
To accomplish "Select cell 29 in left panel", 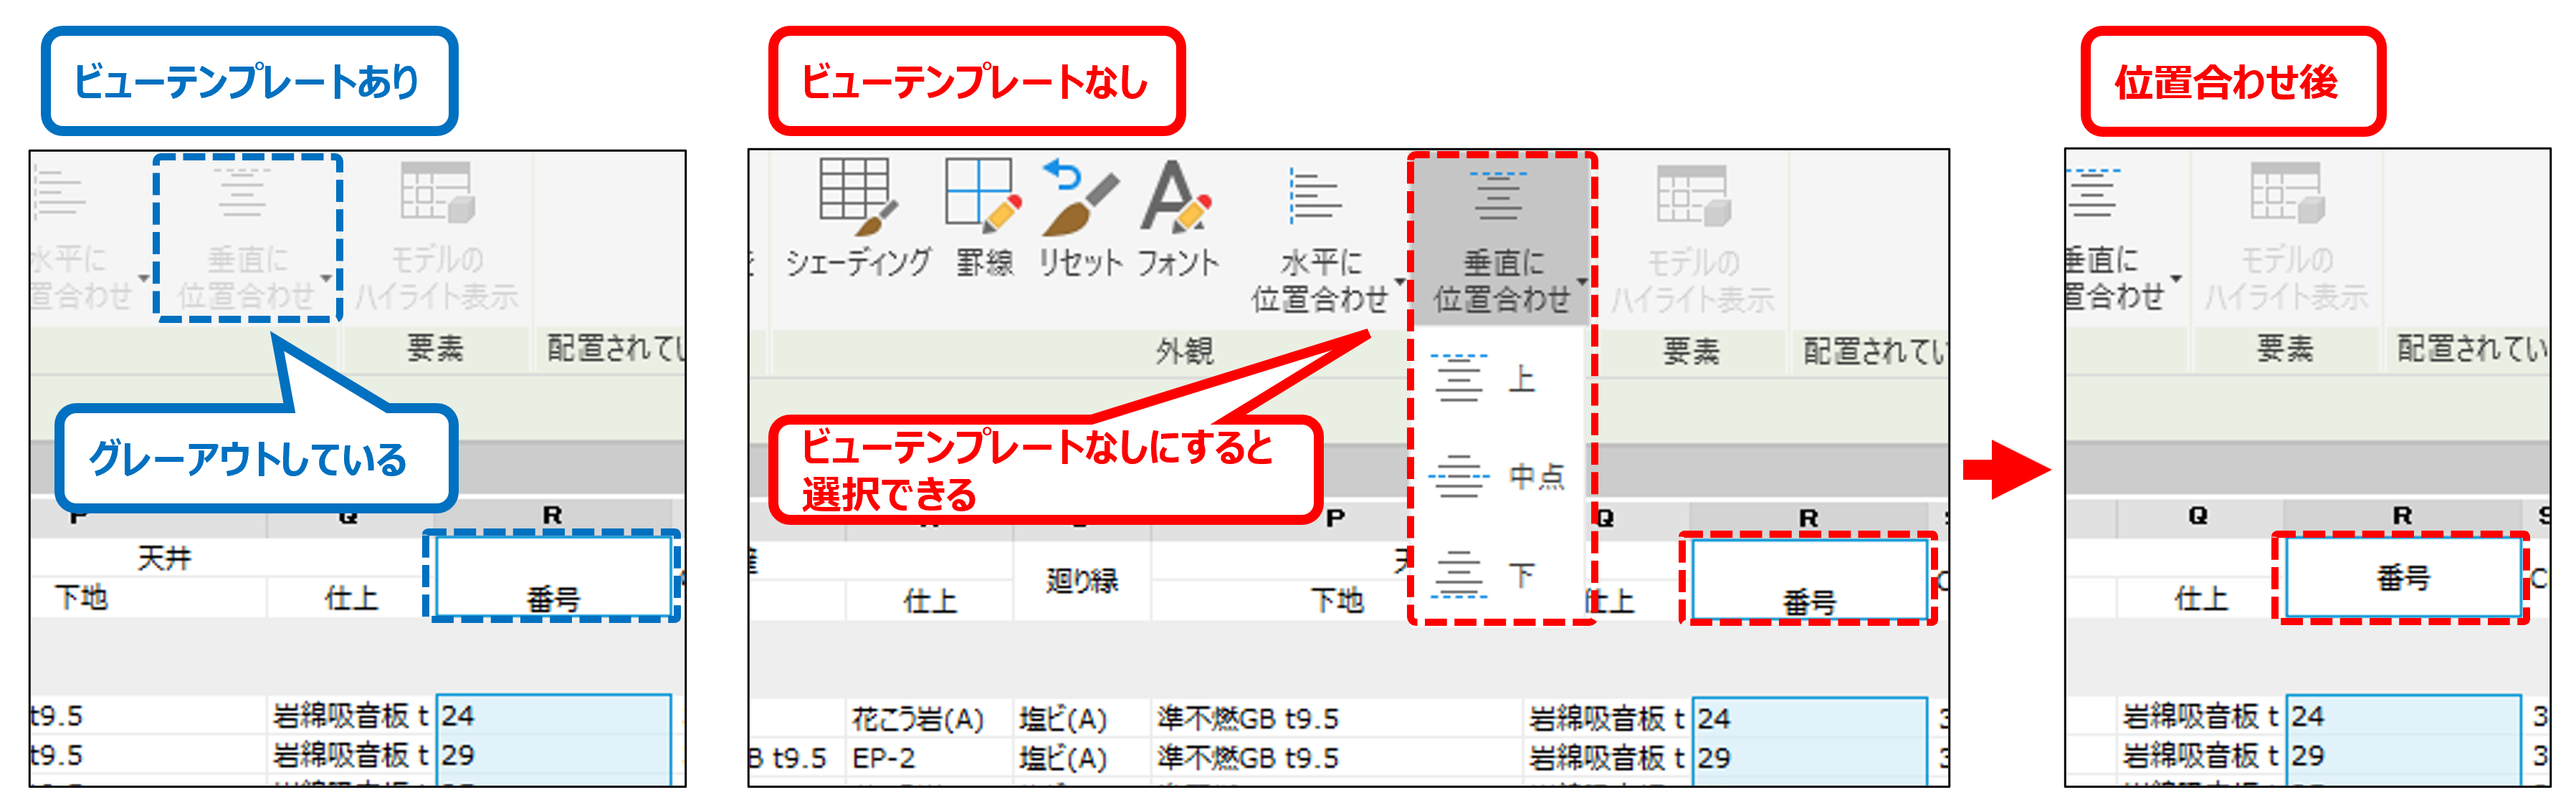I will (553, 755).
